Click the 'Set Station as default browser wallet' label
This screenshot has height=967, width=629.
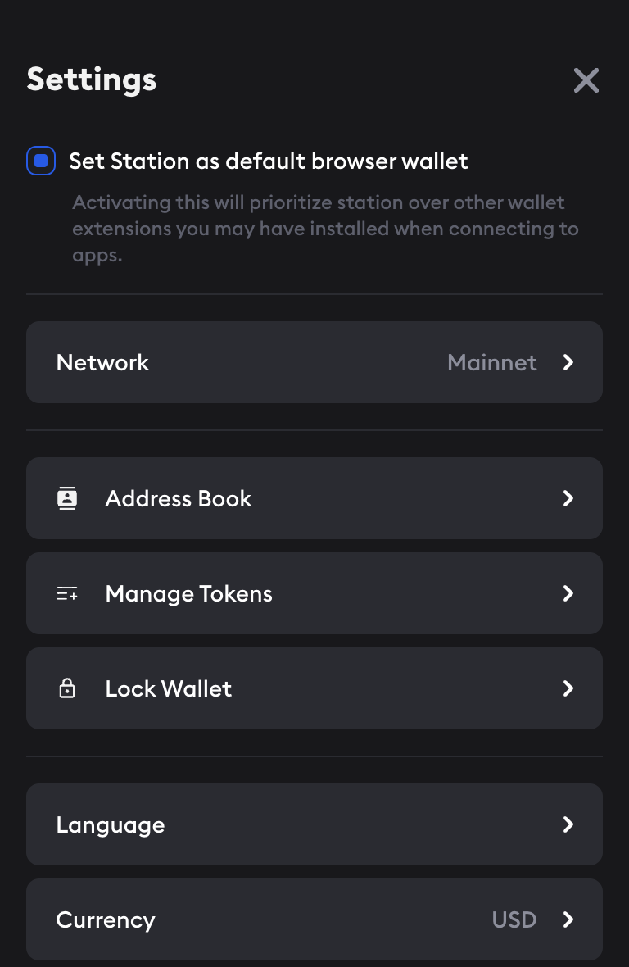point(268,161)
